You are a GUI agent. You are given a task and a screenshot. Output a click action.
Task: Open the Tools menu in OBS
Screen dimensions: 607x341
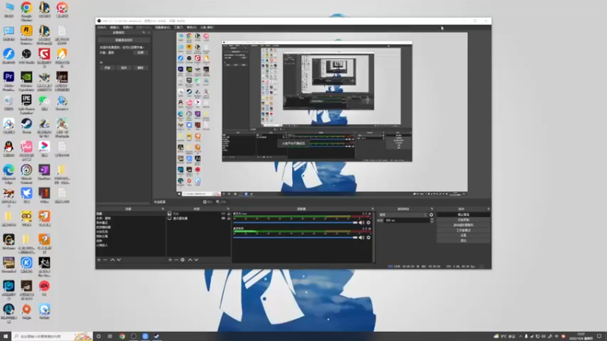coord(178,27)
